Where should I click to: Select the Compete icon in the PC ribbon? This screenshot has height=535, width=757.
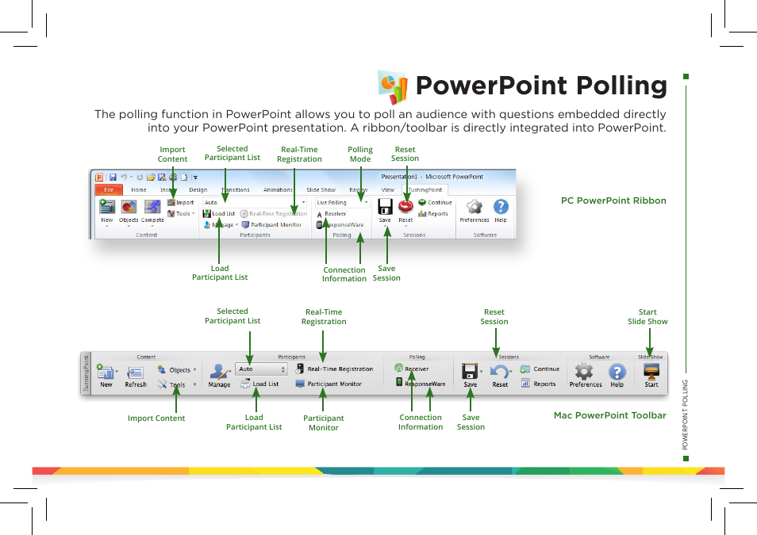152,207
